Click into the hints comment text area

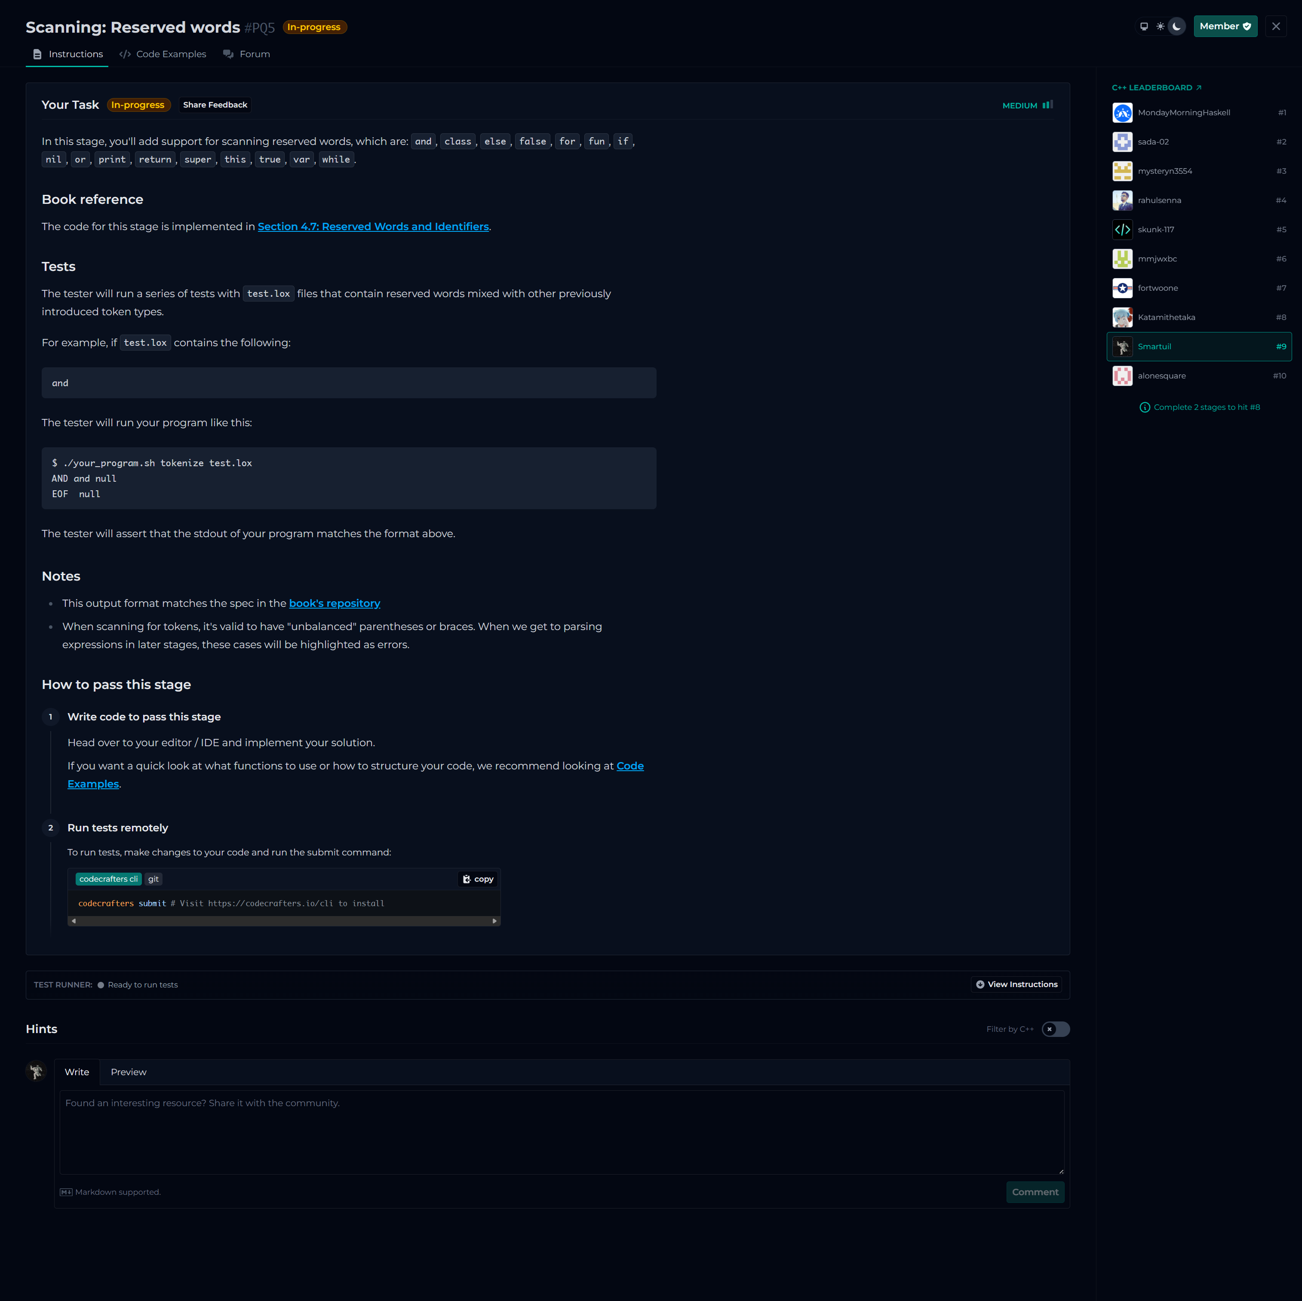coord(562,1132)
